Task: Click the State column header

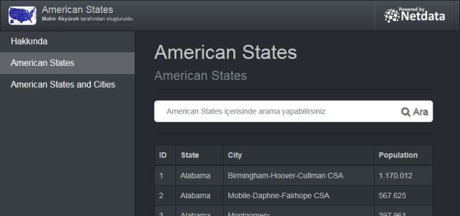Action: pyautogui.click(x=199, y=155)
